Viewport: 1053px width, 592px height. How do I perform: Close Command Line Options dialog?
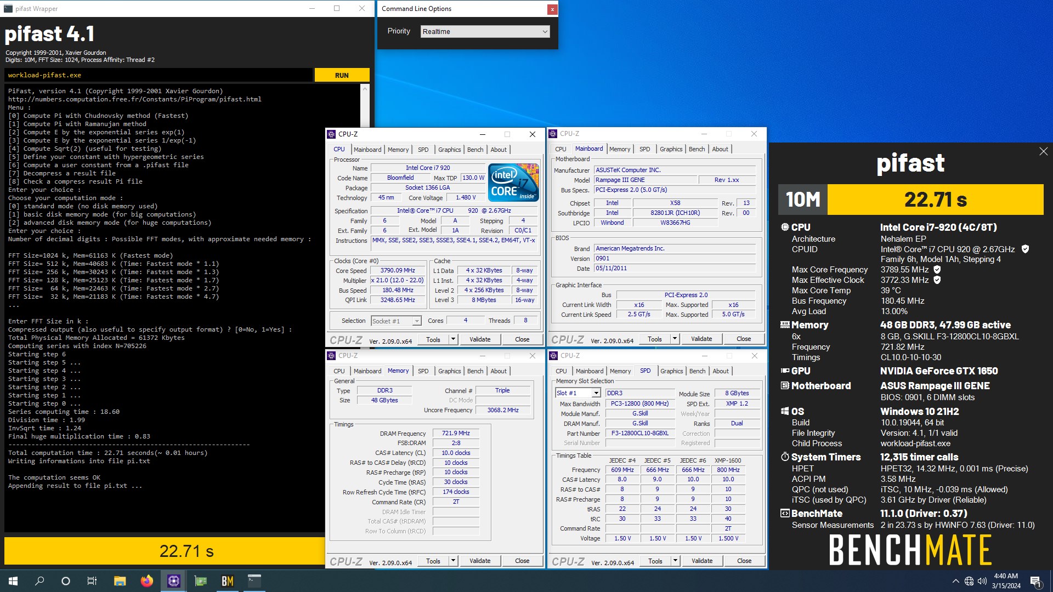point(552,9)
